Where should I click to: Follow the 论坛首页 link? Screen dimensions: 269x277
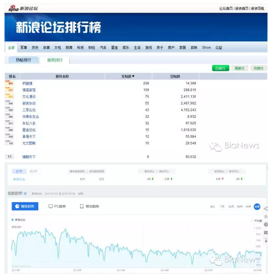(226, 9)
